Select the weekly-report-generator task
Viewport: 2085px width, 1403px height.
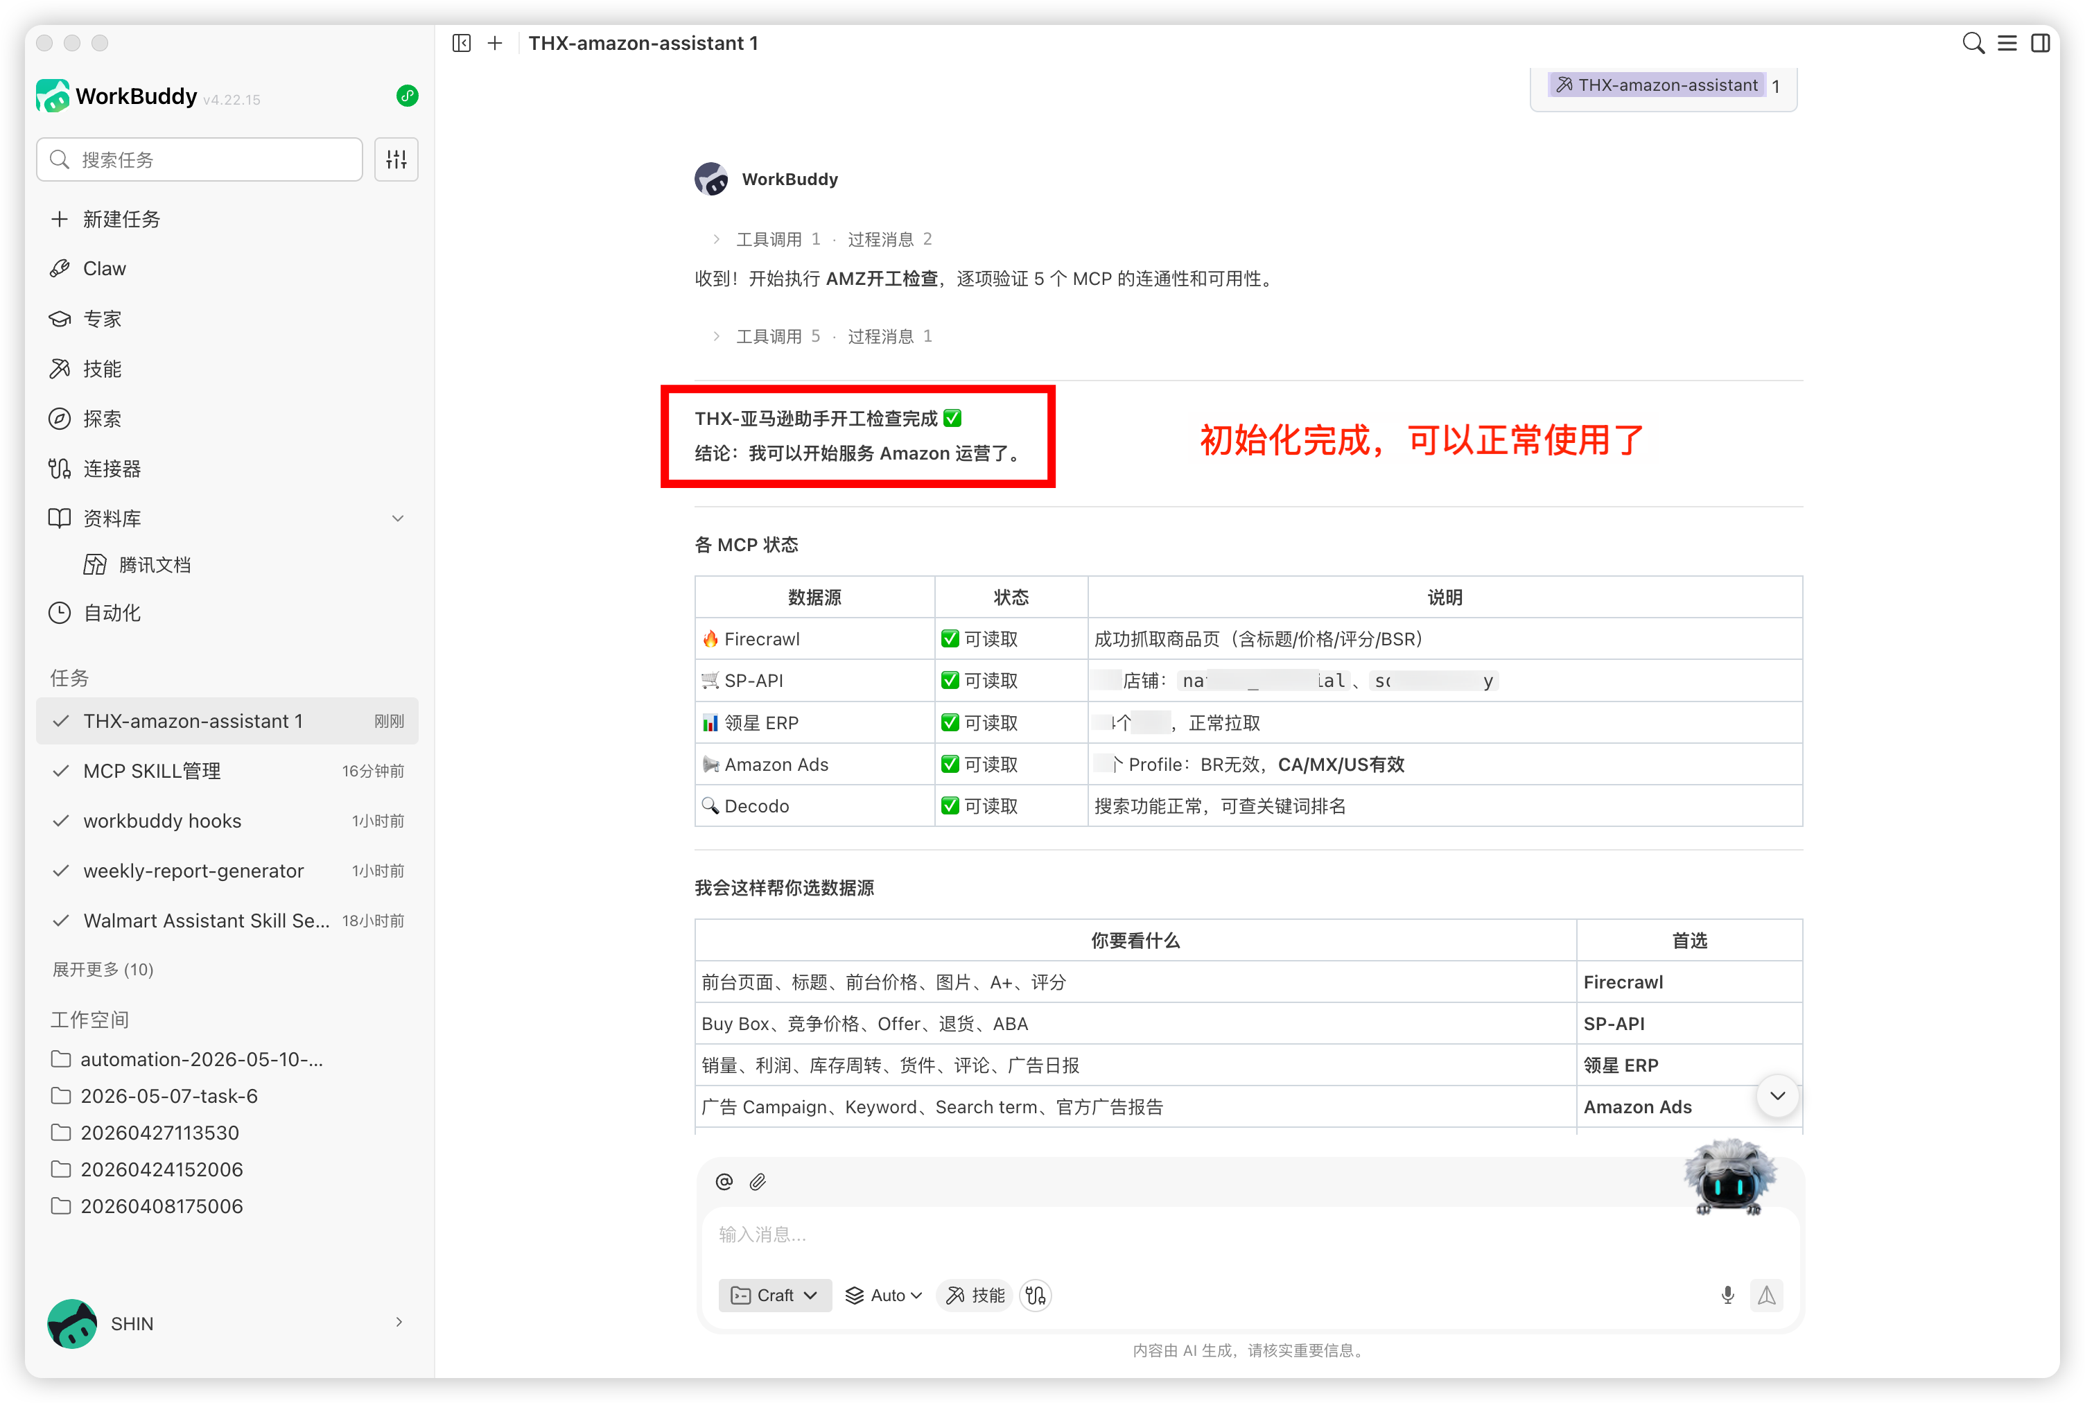[227, 871]
